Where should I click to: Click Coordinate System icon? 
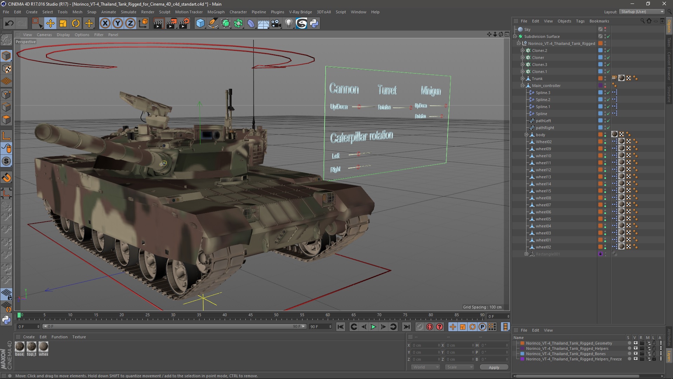[x=143, y=24]
